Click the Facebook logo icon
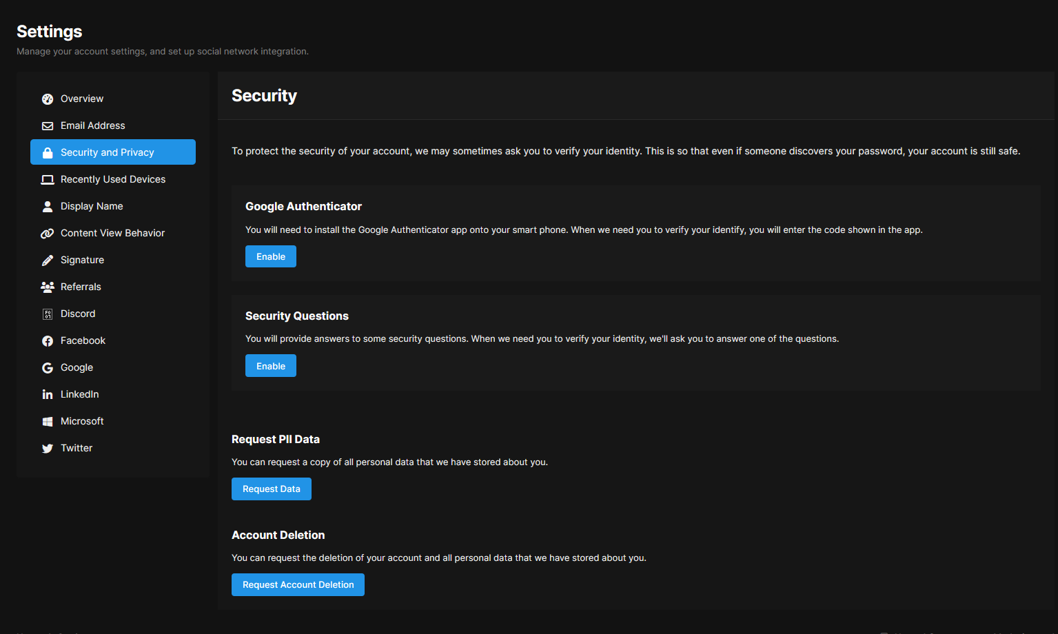 48,341
